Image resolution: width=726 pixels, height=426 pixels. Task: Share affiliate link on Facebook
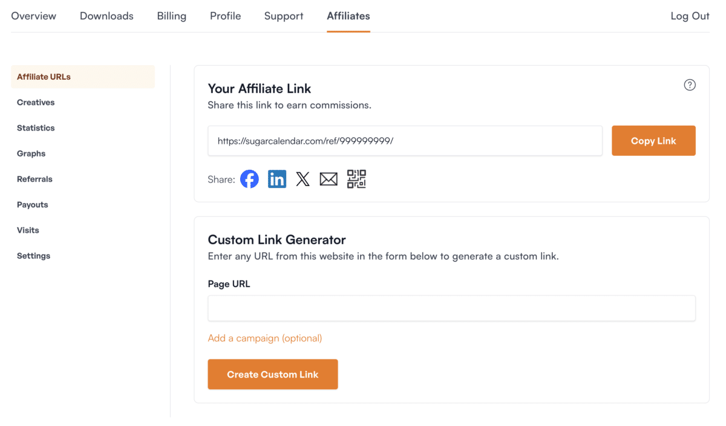click(x=249, y=179)
